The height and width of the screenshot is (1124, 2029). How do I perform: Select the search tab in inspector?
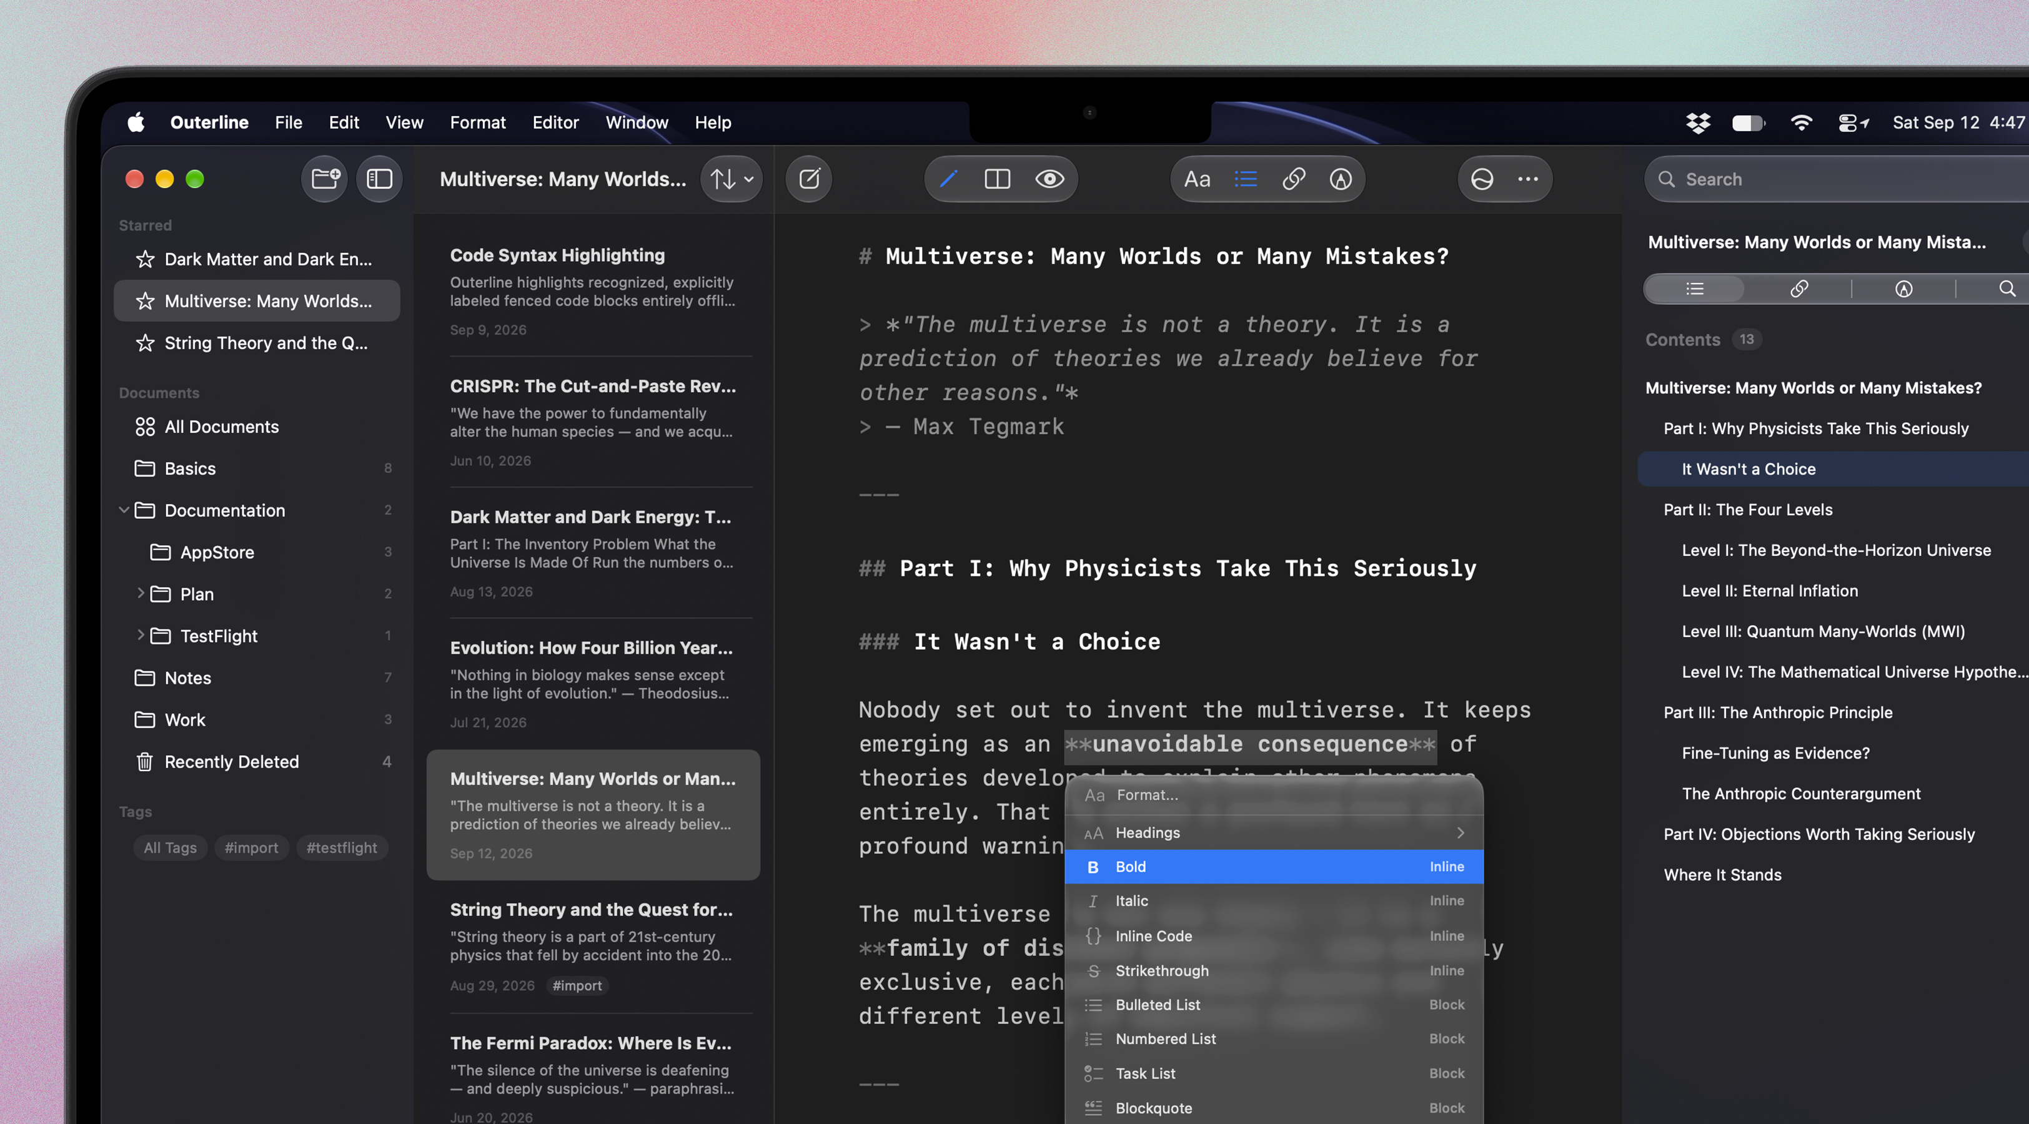tap(2007, 289)
